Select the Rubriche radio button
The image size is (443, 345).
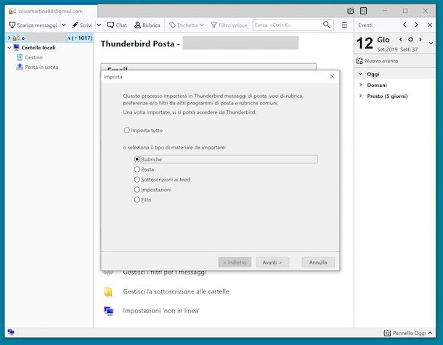(x=137, y=159)
